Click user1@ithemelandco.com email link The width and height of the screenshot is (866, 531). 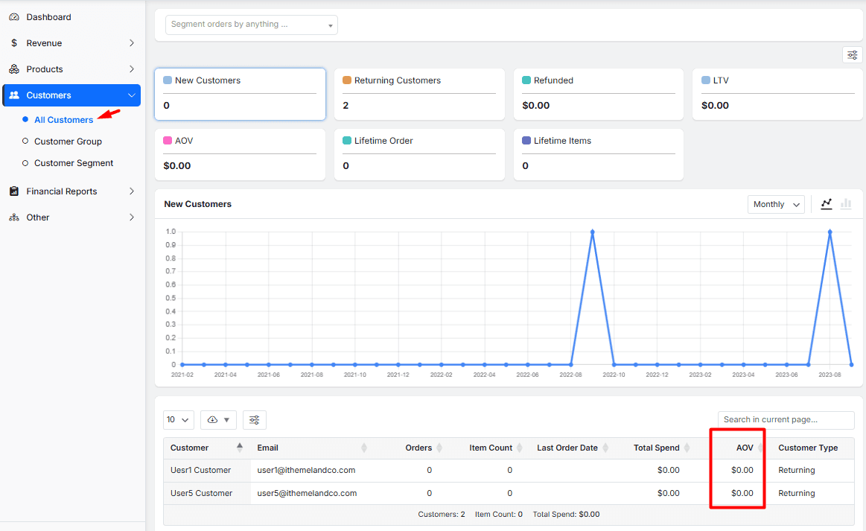305,470
